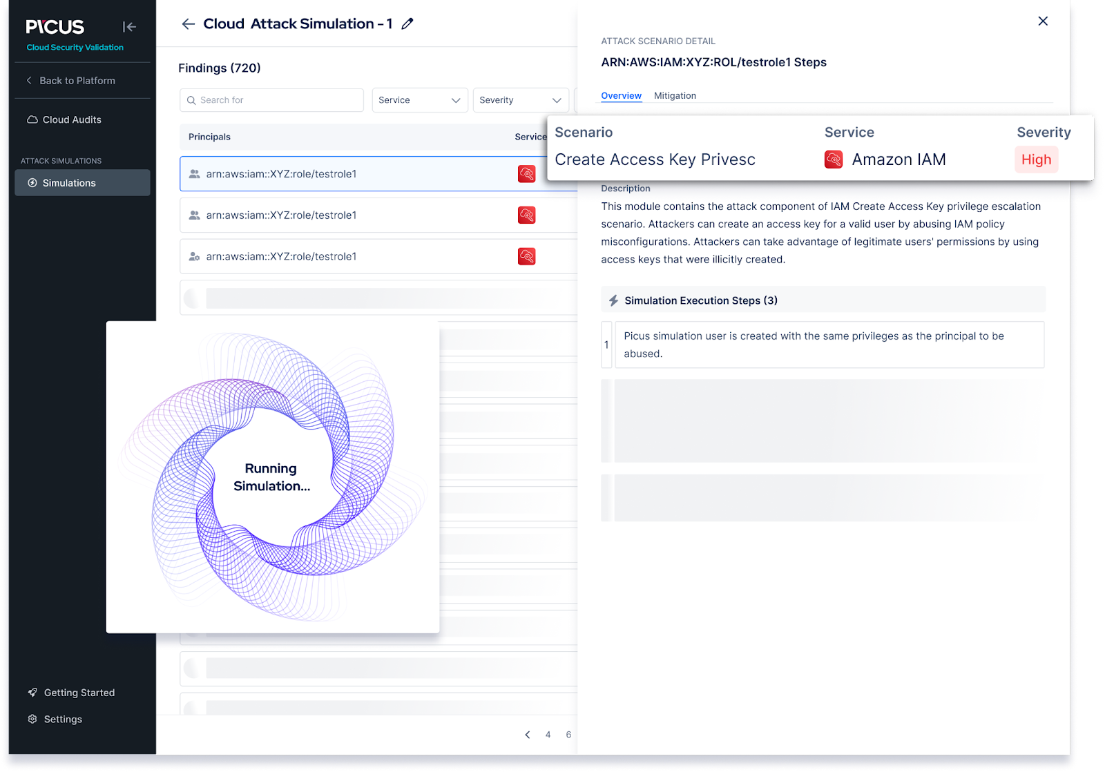Click the back arrow beside Cloud Attack Simulation title
The width and height of the screenshot is (1105, 772).
[188, 24]
